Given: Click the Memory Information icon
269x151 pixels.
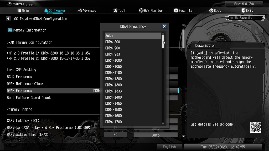Looking at the screenshot, I should [x=10, y=30].
